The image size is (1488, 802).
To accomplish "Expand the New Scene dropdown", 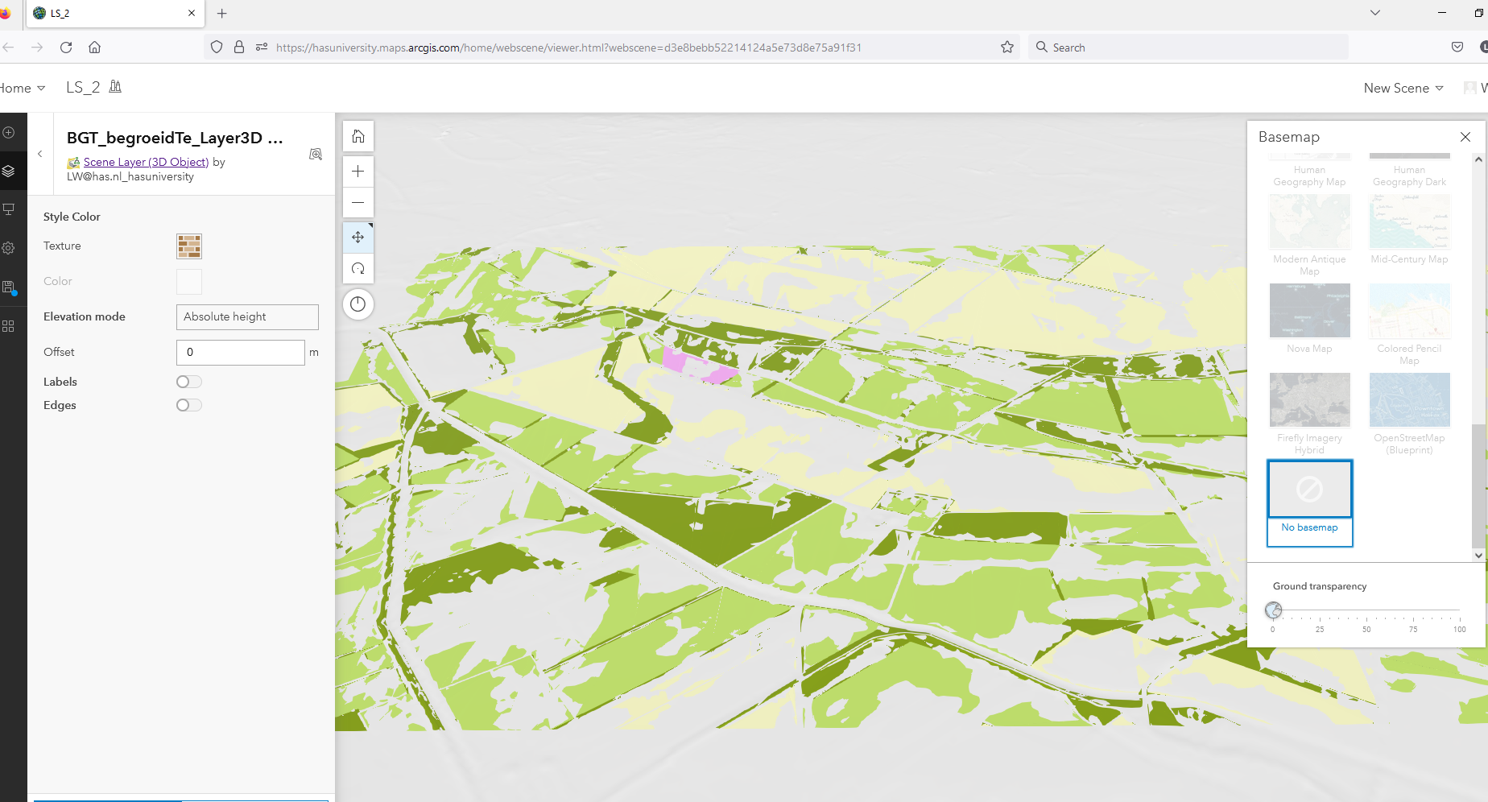I will click(x=1403, y=88).
